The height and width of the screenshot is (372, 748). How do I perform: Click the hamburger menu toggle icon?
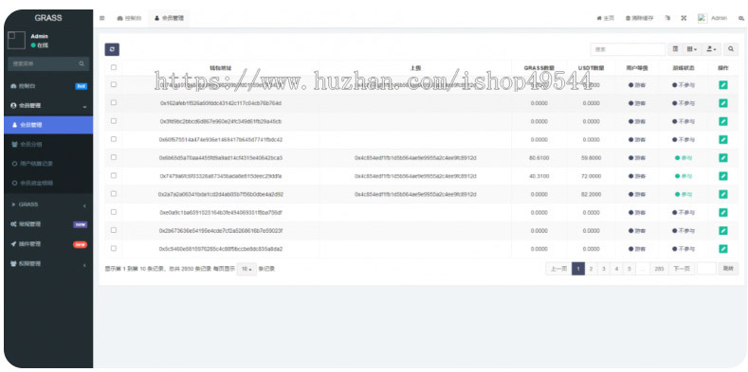click(102, 18)
